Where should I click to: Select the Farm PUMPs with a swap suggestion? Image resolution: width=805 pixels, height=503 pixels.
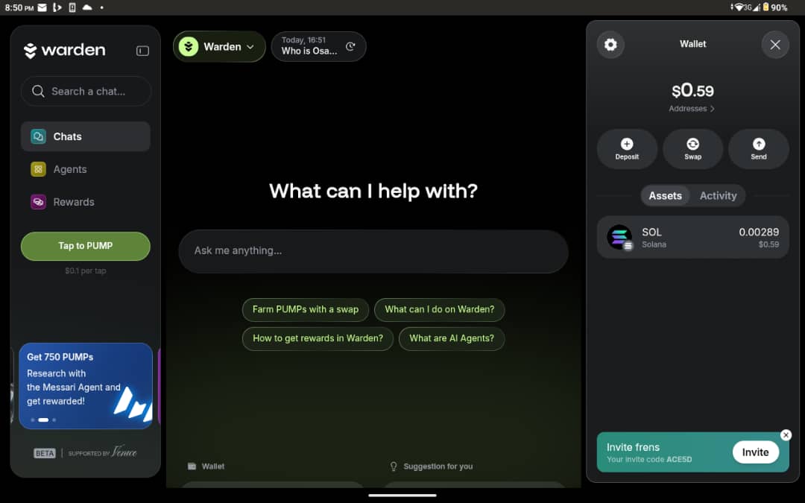tap(306, 309)
